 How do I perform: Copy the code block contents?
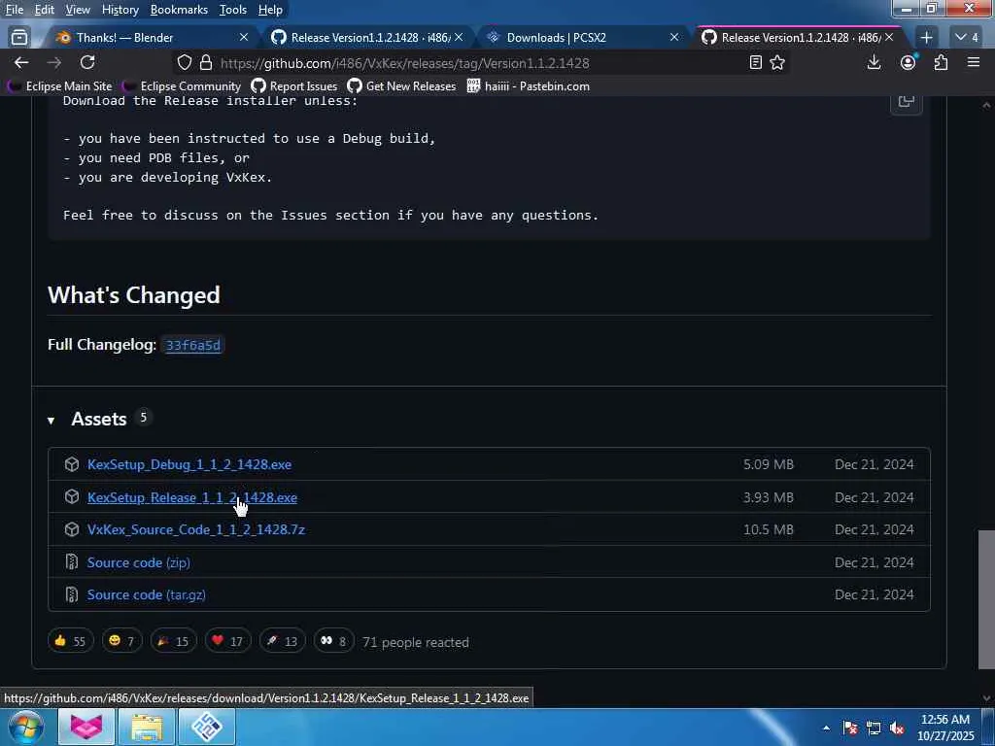(906, 101)
